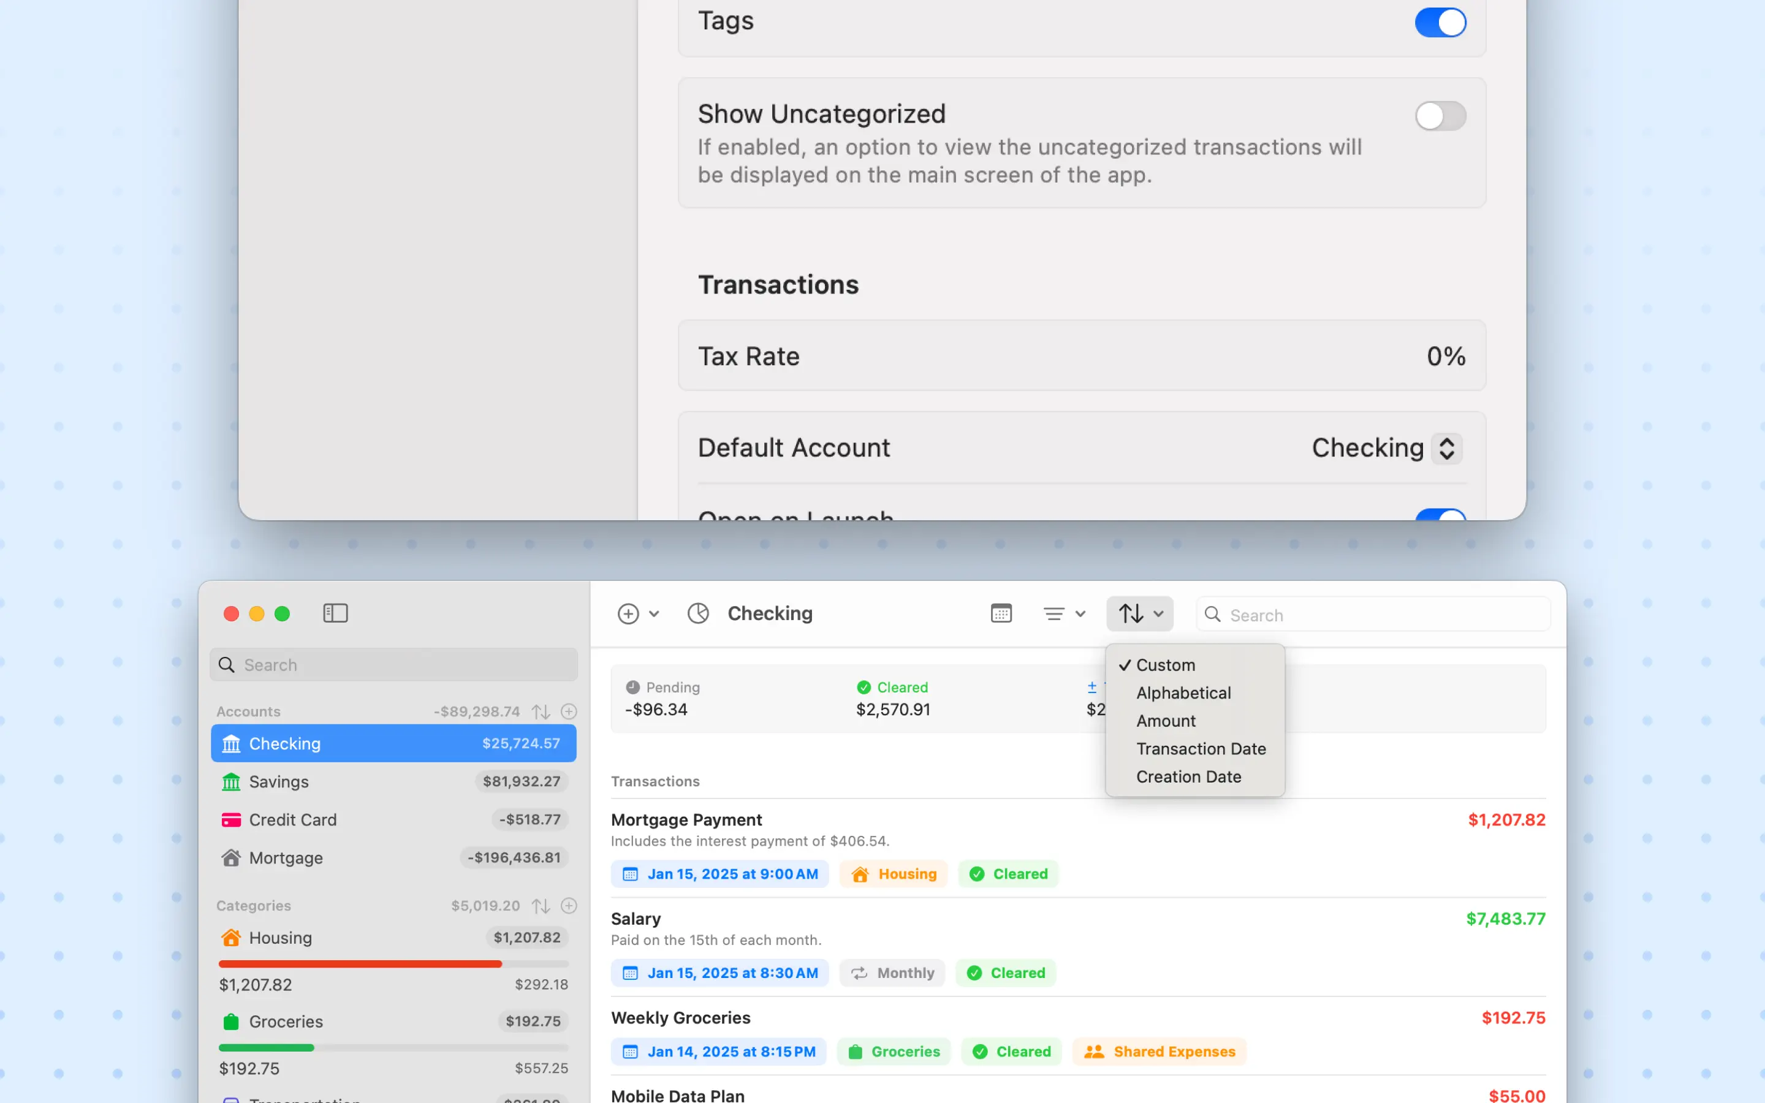Click add account plus icon
1765x1103 pixels.
pos(569,711)
